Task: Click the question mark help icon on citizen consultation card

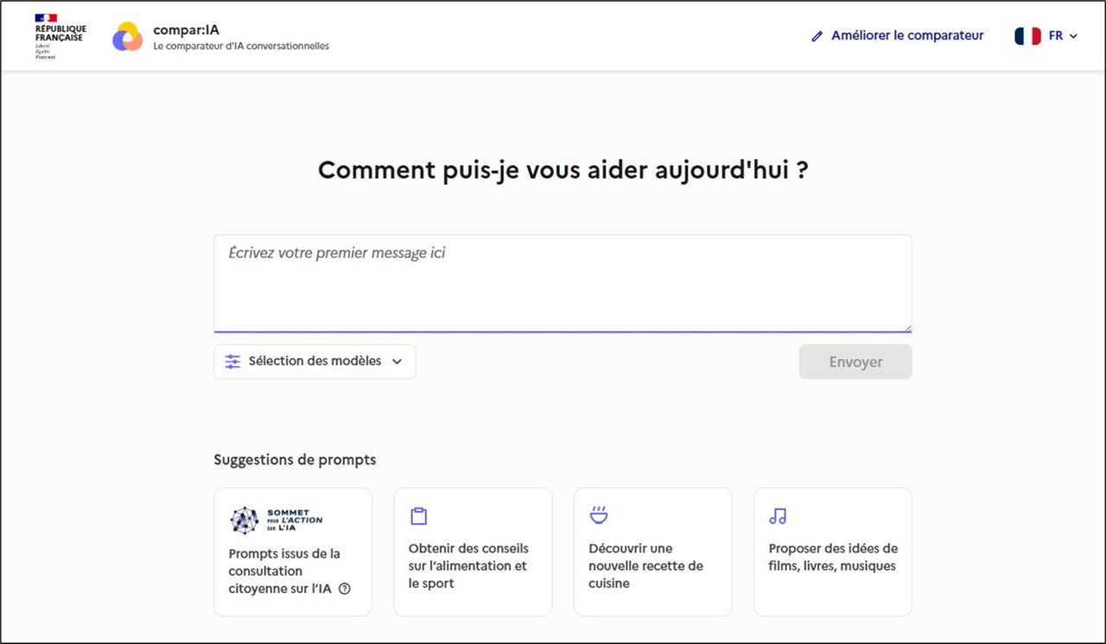Action: point(345,589)
